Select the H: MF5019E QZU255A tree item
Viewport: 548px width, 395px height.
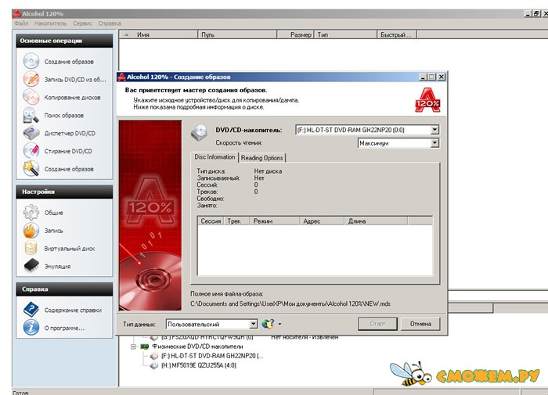pos(199,365)
